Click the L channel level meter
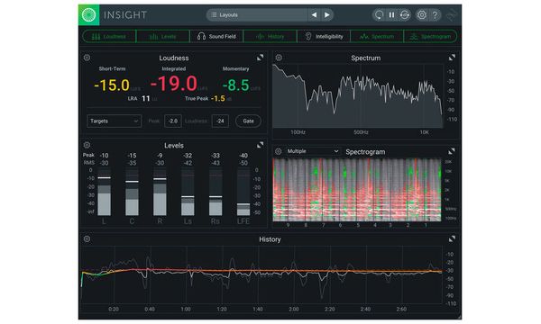This screenshot has height=324, width=541. [105, 192]
